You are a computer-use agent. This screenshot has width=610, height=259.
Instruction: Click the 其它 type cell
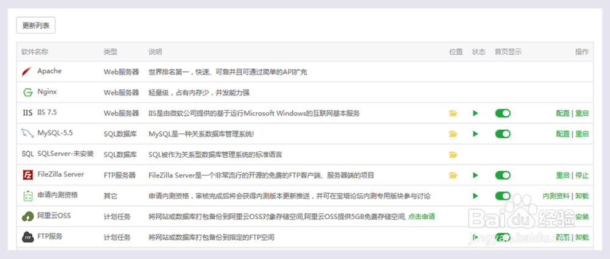[x=110, y=196]
